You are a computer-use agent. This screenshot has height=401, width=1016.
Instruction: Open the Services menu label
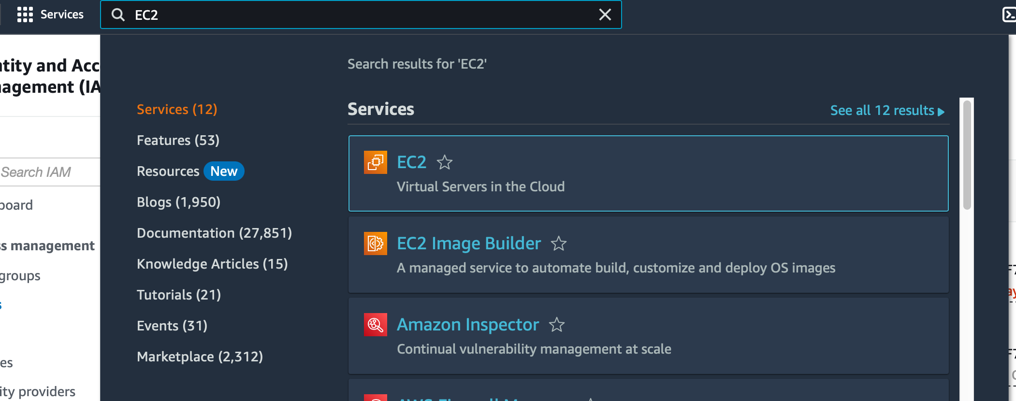pos(62,14)
